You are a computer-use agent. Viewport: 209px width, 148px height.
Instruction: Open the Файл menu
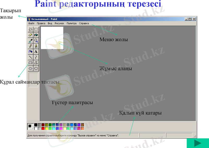(x=31, y=23)
